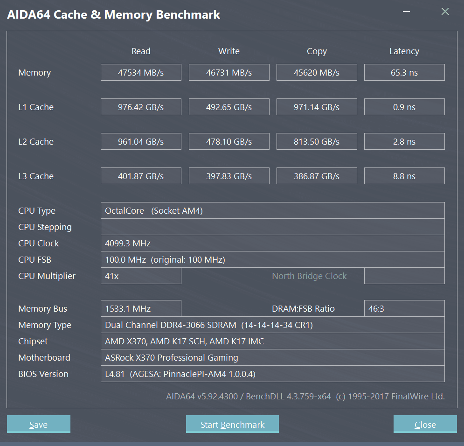Minimize the AIDA64 benchmark window

(x=406, y=12)
